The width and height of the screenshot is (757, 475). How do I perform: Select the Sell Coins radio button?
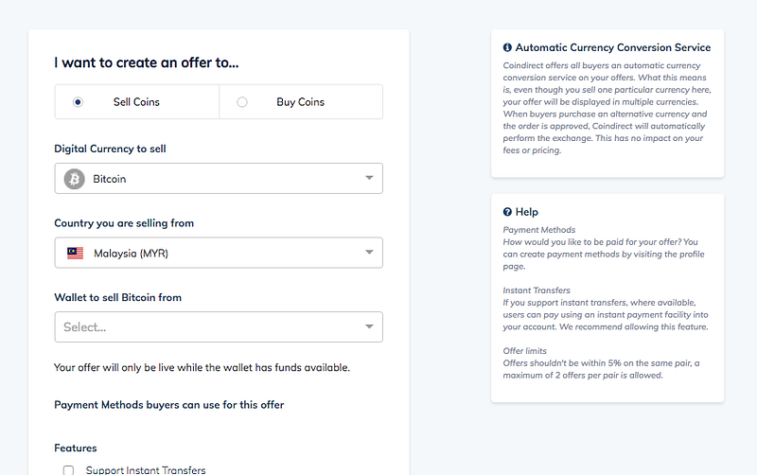[x=78, y=102]
